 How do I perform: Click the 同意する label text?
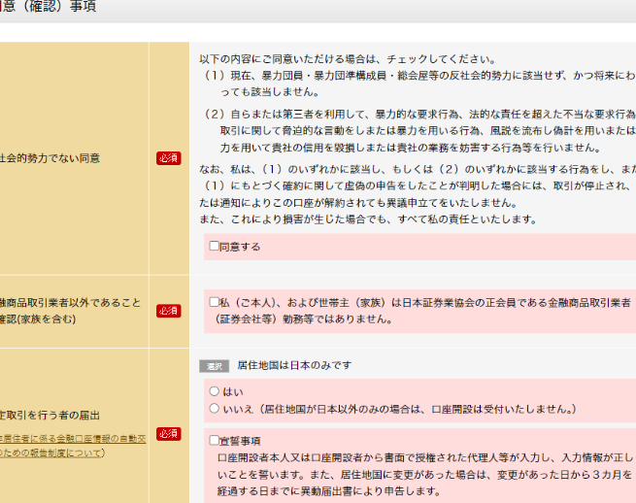[x=240, y=247]
